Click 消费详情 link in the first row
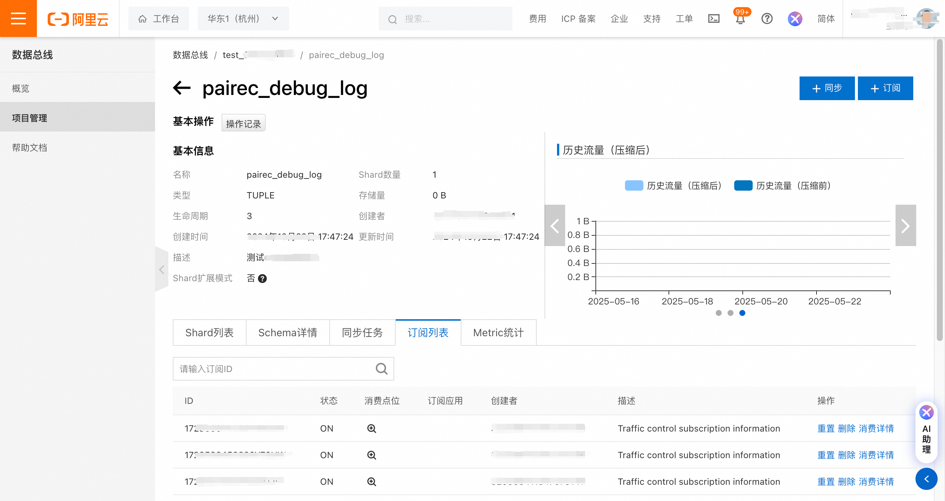 click(x=876, y=429)
